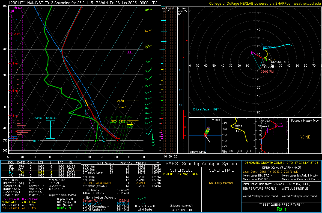This screenshot has height=213, width=322.
Task: Click the Storm Slinky circles plot
Action: 207,131
